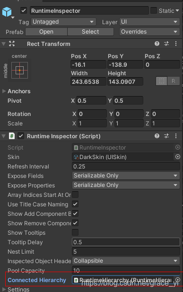The height and width of the screenshot is (292, 183).
Task: Click the Rotation X field
Action: point(92,114)
